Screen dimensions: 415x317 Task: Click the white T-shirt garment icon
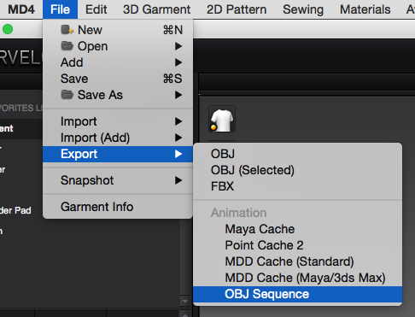(x=222, y=120)
